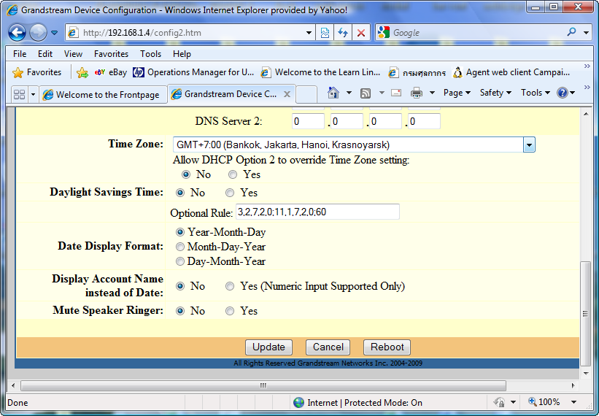Click the search magnifier icon
The image size is (599, 416).
(571, 32)
